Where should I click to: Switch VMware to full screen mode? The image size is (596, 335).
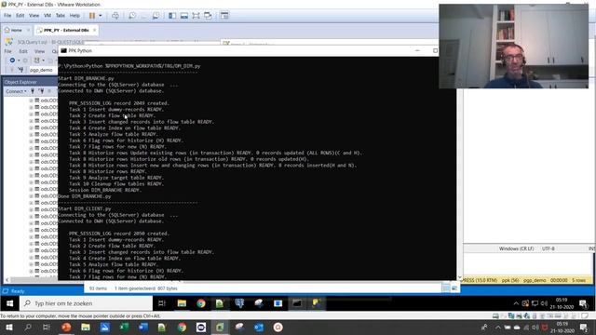pos(196,16)
